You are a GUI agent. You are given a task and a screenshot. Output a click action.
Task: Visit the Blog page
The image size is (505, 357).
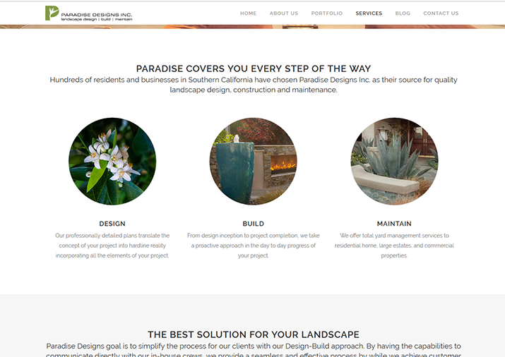point(403,13)
